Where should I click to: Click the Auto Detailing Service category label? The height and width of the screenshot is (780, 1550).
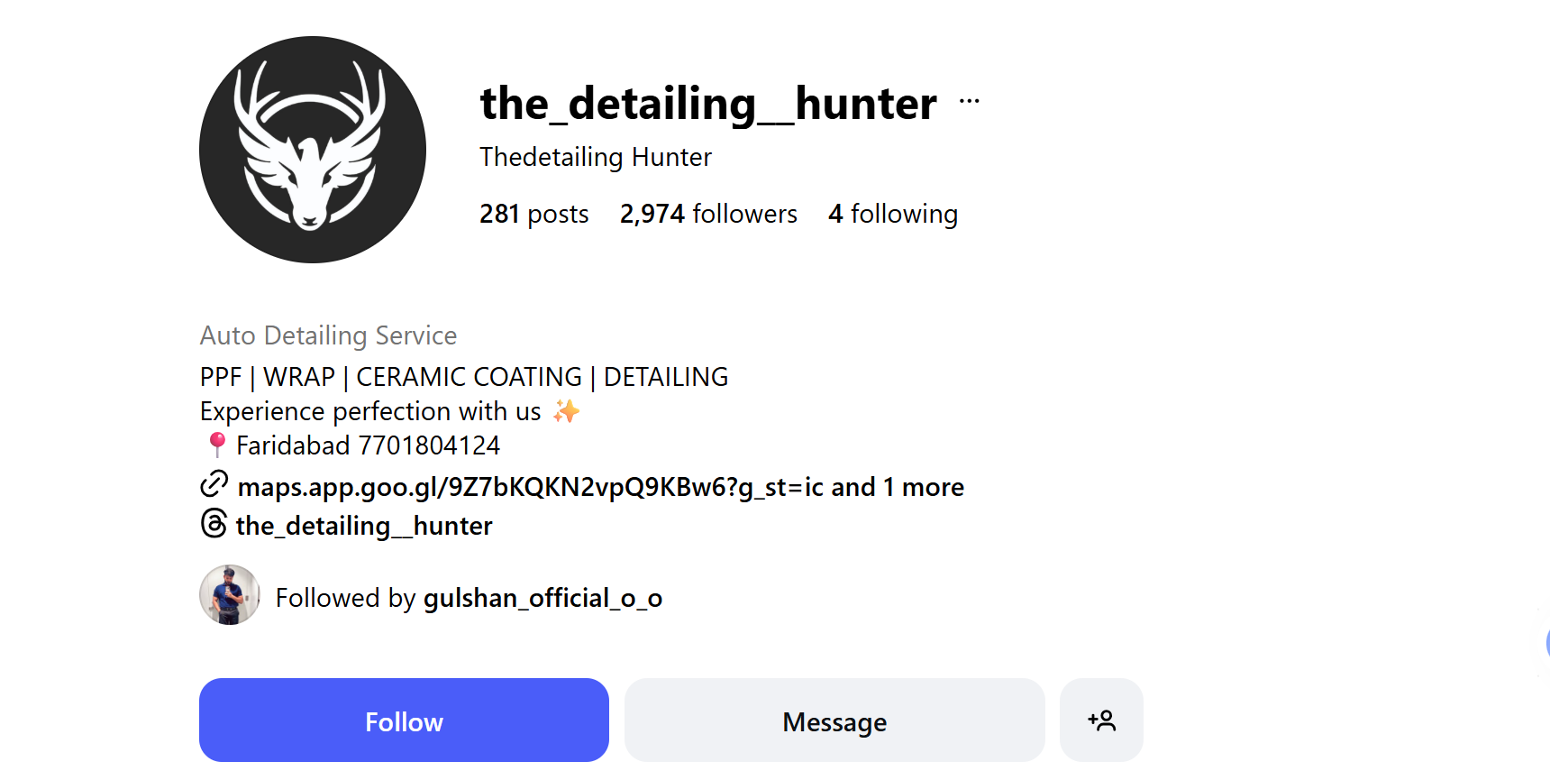[328, 335]
